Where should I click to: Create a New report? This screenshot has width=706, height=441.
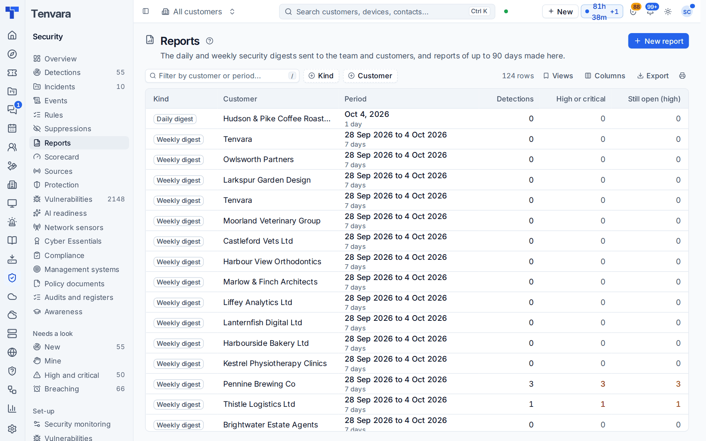pyautogui.click(x=658, y=41)
